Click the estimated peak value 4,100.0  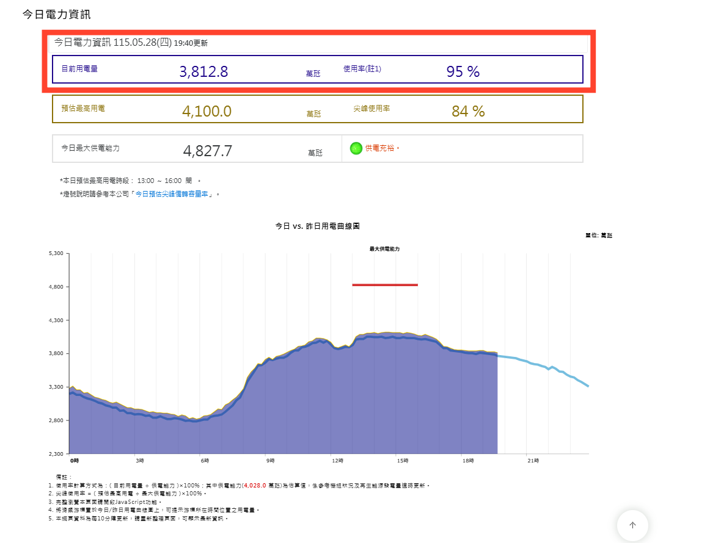pyautogui.click(x=207, y=111)
